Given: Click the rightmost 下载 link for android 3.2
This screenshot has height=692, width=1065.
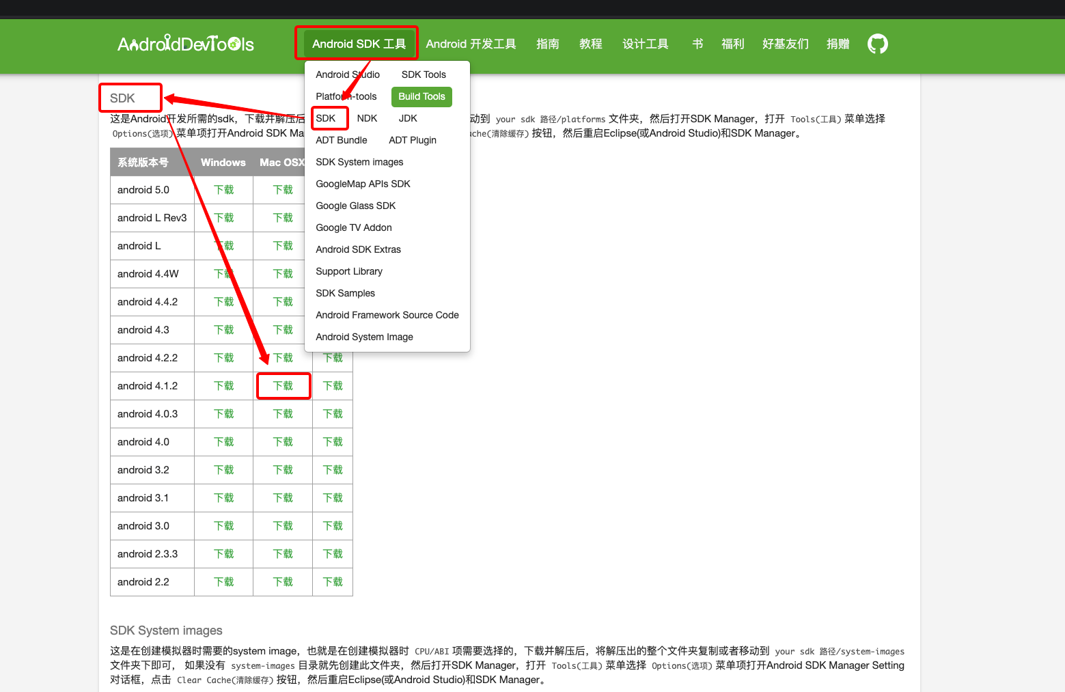Looking at the screenshot, I should [333, 470].
